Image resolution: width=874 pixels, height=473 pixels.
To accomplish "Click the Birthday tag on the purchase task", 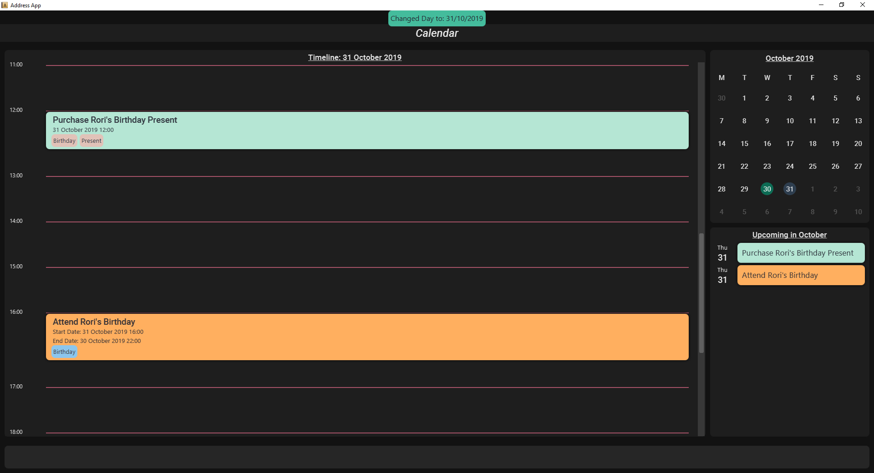I will click(x=64, y=141).
